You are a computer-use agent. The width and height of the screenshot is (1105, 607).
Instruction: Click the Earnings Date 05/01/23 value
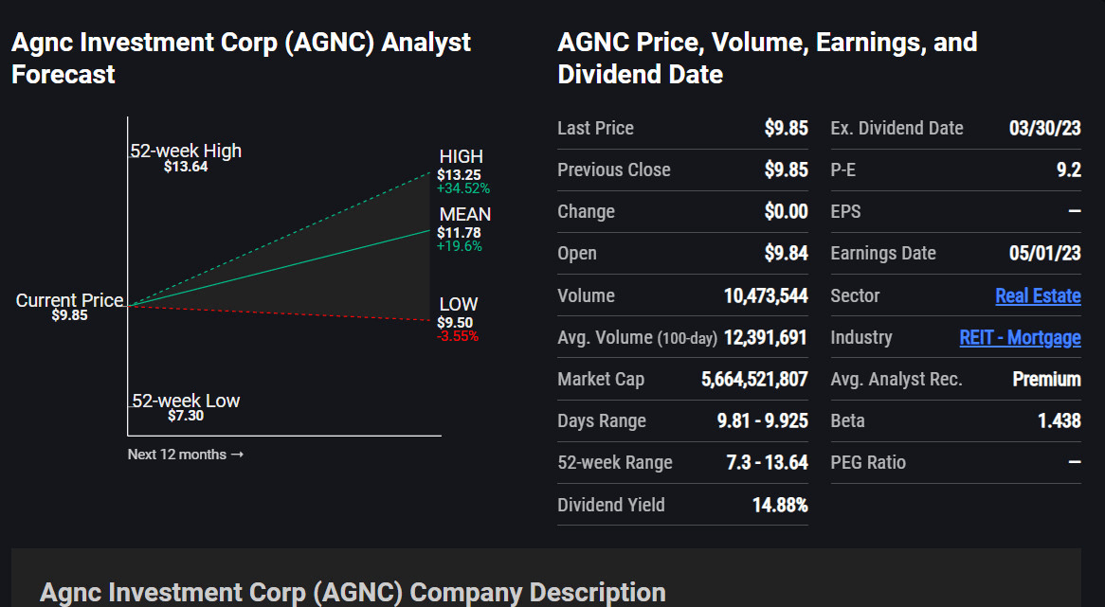[1044, 253]
